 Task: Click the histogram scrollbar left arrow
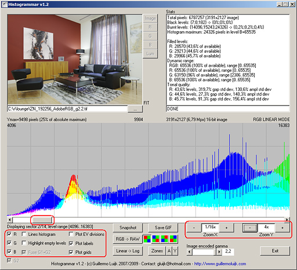click(x=9, y=220)
